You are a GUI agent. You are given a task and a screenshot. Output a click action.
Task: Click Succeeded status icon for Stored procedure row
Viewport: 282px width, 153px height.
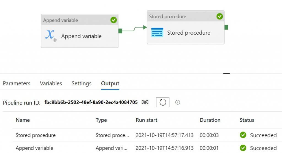(243, 135)
